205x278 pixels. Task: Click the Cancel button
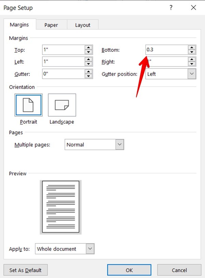click(179, 270)
